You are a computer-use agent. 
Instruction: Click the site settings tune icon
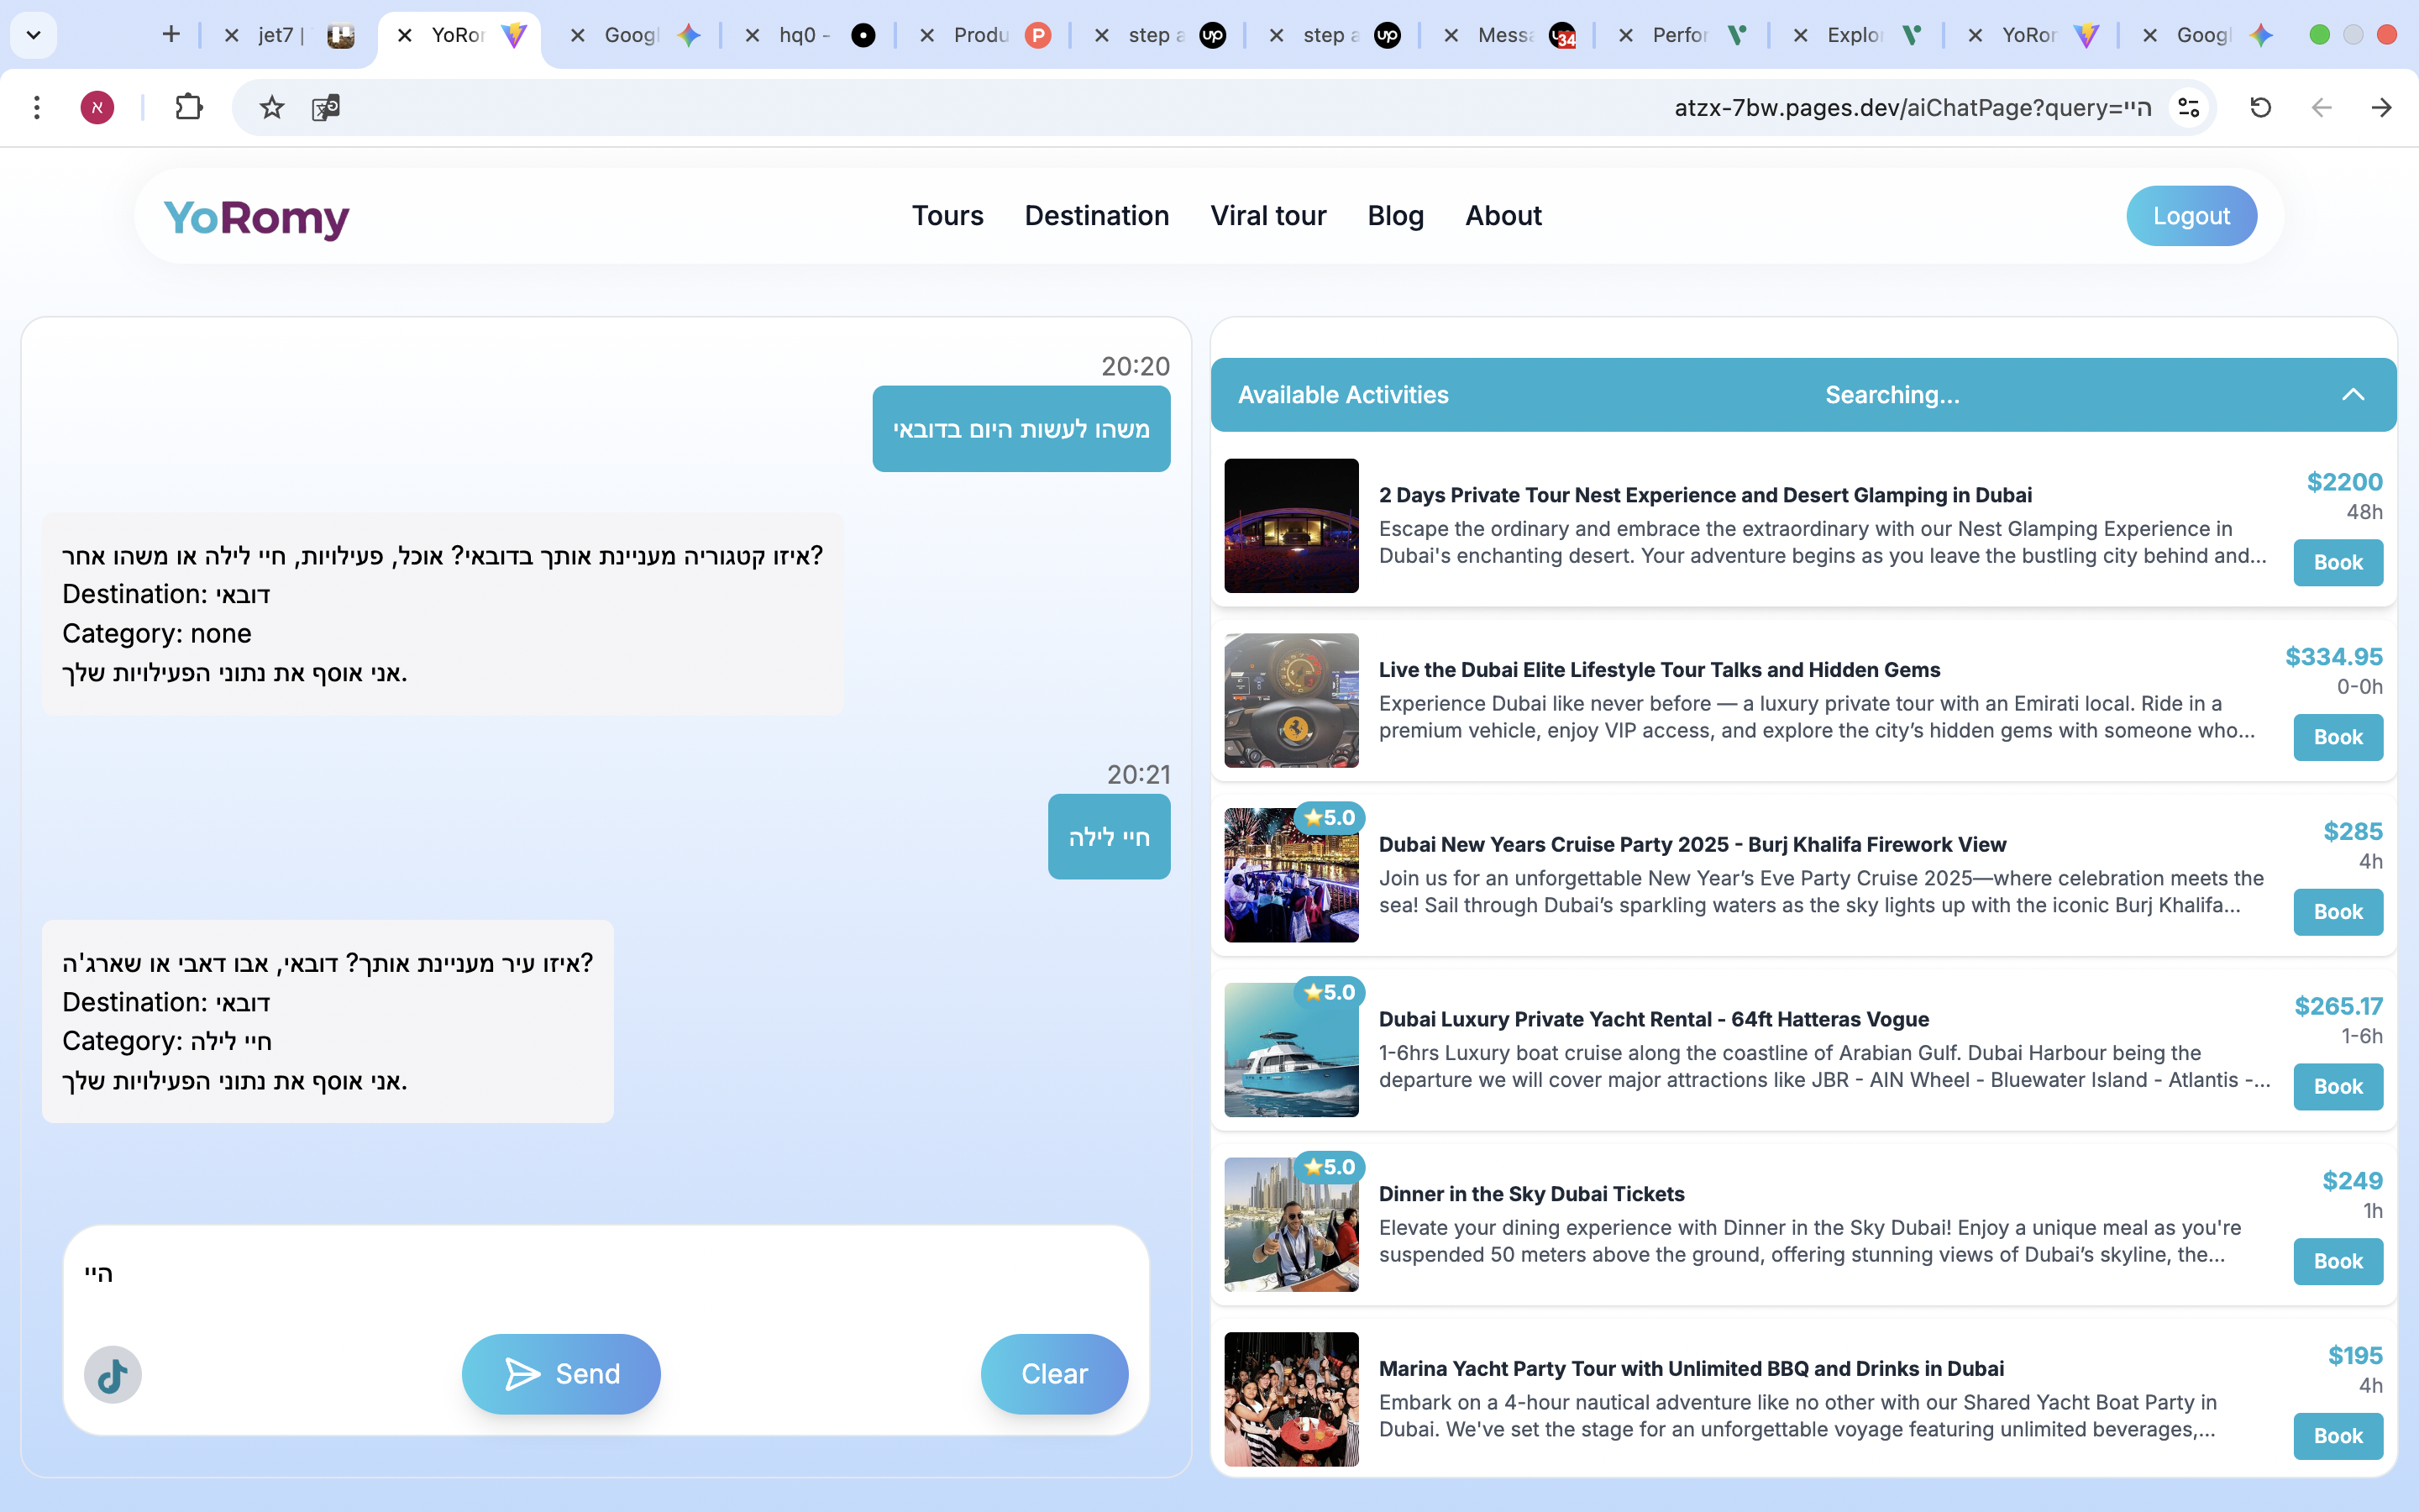point(2188,107)
